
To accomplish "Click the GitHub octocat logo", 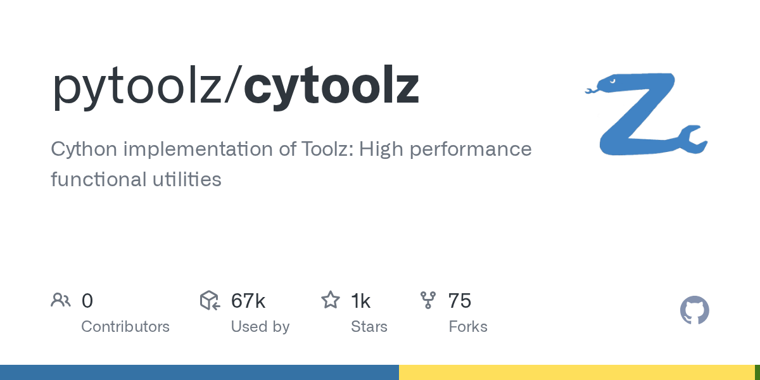I will [x=694, y=311].
